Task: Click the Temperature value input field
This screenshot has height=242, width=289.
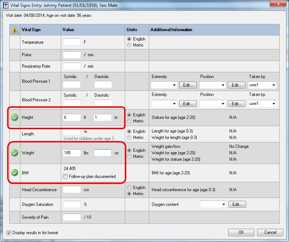Action: pos(72,42)
